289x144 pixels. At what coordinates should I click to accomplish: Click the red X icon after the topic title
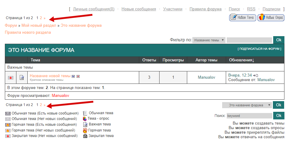[78, 76]
